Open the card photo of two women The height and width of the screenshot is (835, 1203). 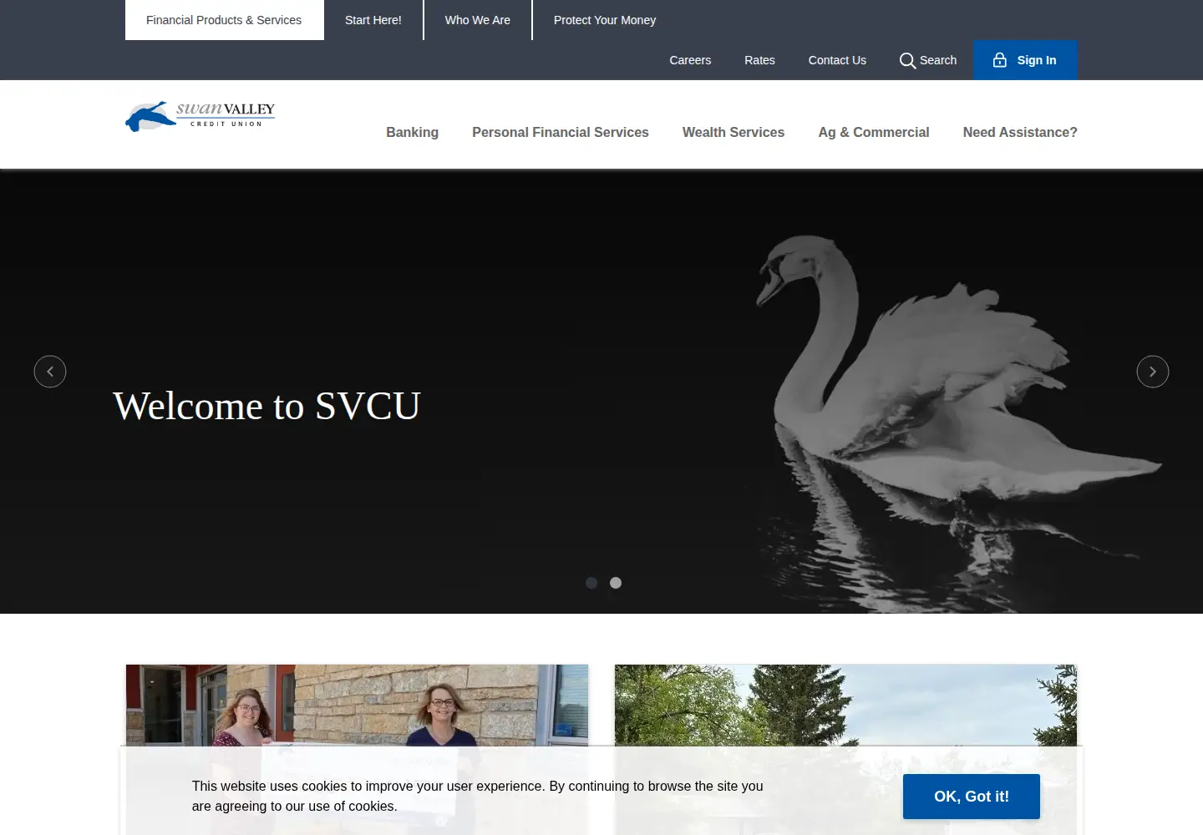[x=357, y=705]
